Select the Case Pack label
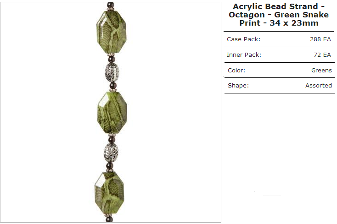 pos(243,39)
